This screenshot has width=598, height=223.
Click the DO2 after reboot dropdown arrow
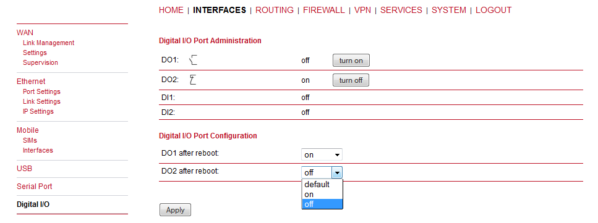pos(337,173)
